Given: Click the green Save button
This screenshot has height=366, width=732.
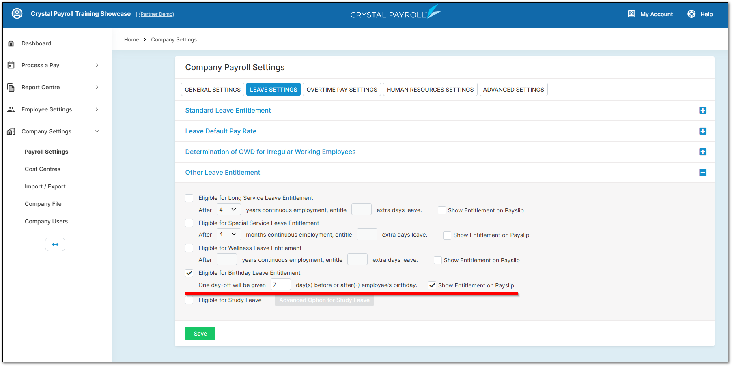Looking at the screenshot, I should point(200,334).
